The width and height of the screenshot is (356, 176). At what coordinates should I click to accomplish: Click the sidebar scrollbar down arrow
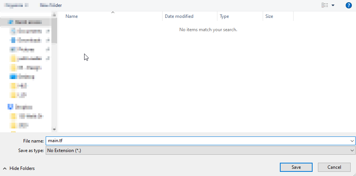point(54,129)
